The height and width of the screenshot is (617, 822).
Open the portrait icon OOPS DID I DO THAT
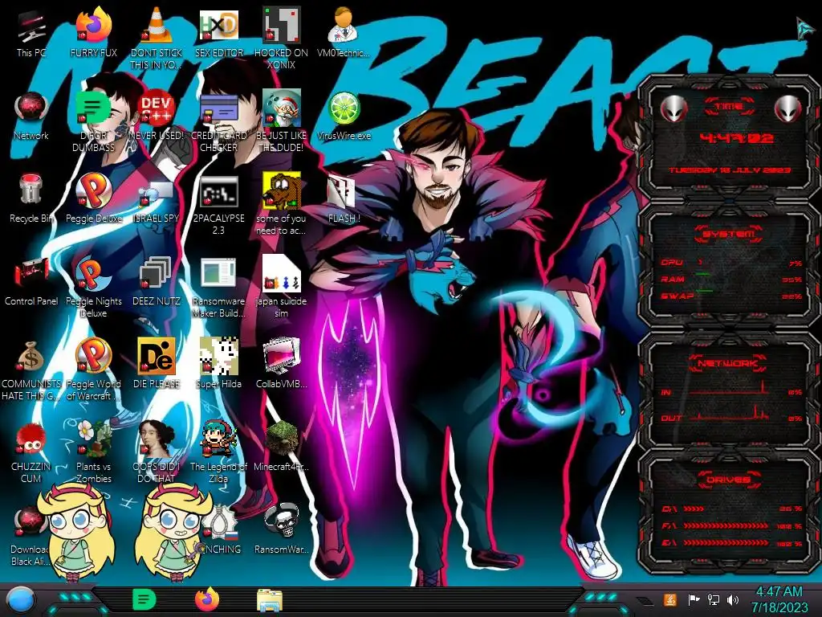(x=157, y=452)
